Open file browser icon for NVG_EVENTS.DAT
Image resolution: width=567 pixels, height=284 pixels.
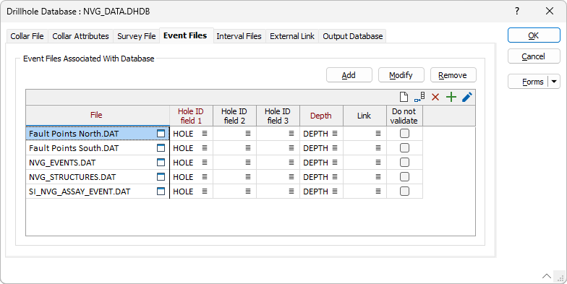click(161, 163)
